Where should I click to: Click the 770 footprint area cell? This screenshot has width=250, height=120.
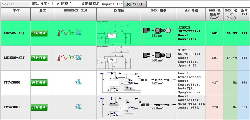coord(215,107)
